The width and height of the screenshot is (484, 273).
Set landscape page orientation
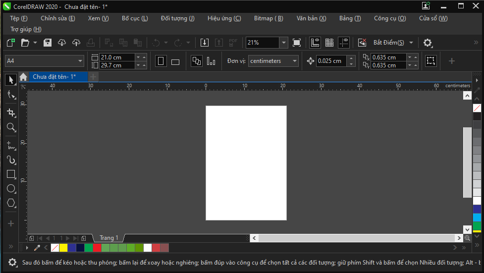click(x=175, y=61)
